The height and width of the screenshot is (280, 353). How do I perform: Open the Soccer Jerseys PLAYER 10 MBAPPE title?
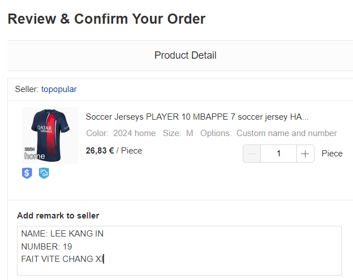click(197, 117)
